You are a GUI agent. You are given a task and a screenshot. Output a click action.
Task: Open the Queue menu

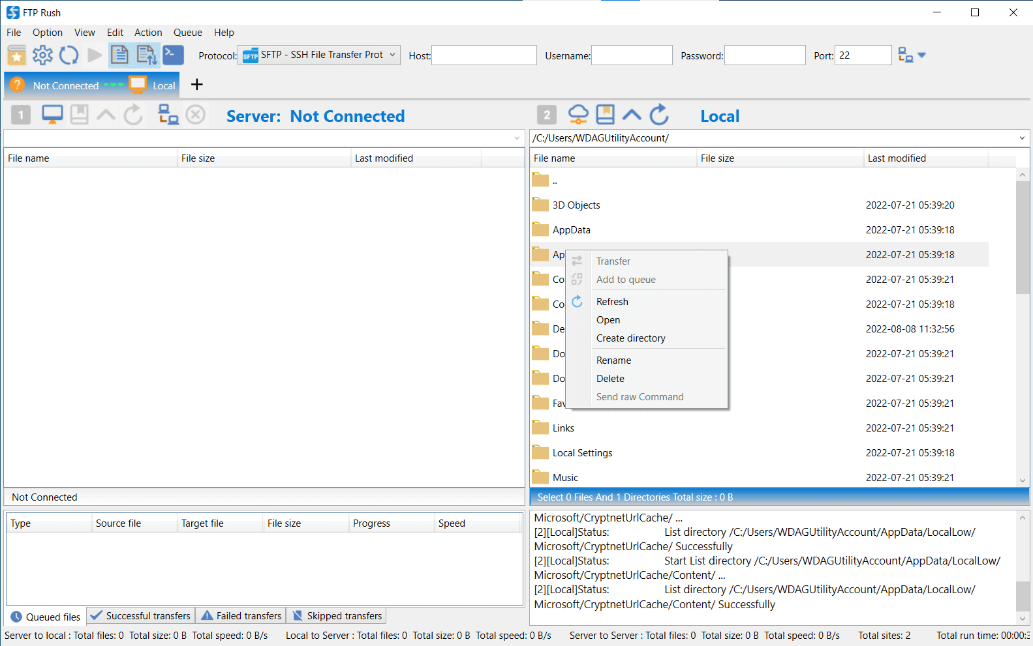188,33
